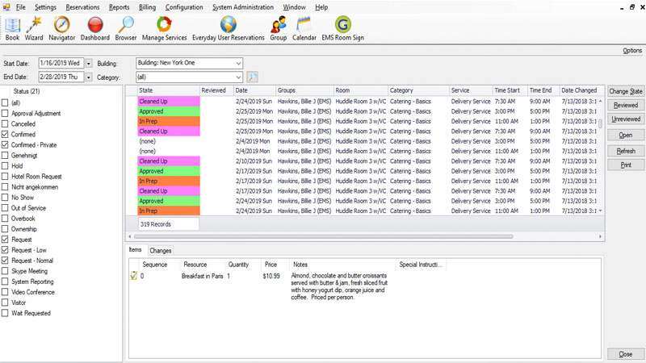The height and width of the screenshot is (363, 646).
Task: Open the Reservations menu
Action: click(82, 7)
